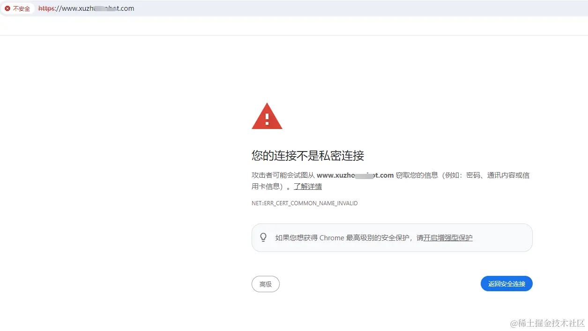Click the struck-through https text in the address bar
588x331 pixels.
[45, 8]
